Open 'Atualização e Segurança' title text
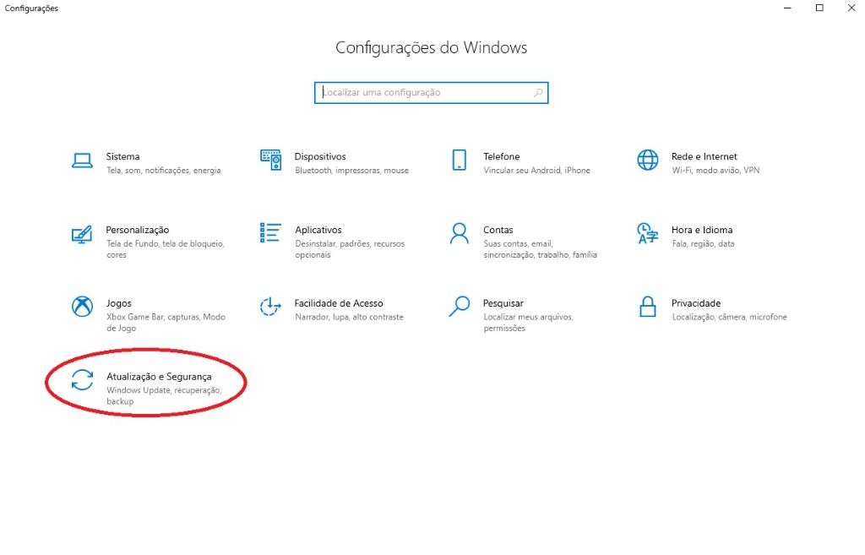The height and width of the screenshot is (555, 865). (159, 376)
